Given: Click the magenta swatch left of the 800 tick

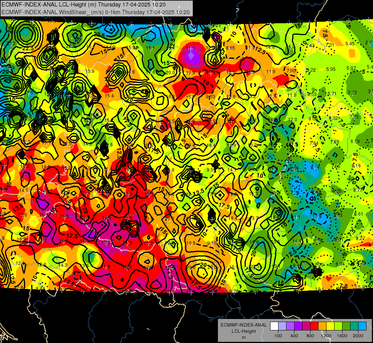Looking at the screenshot, I should [306, 326].
